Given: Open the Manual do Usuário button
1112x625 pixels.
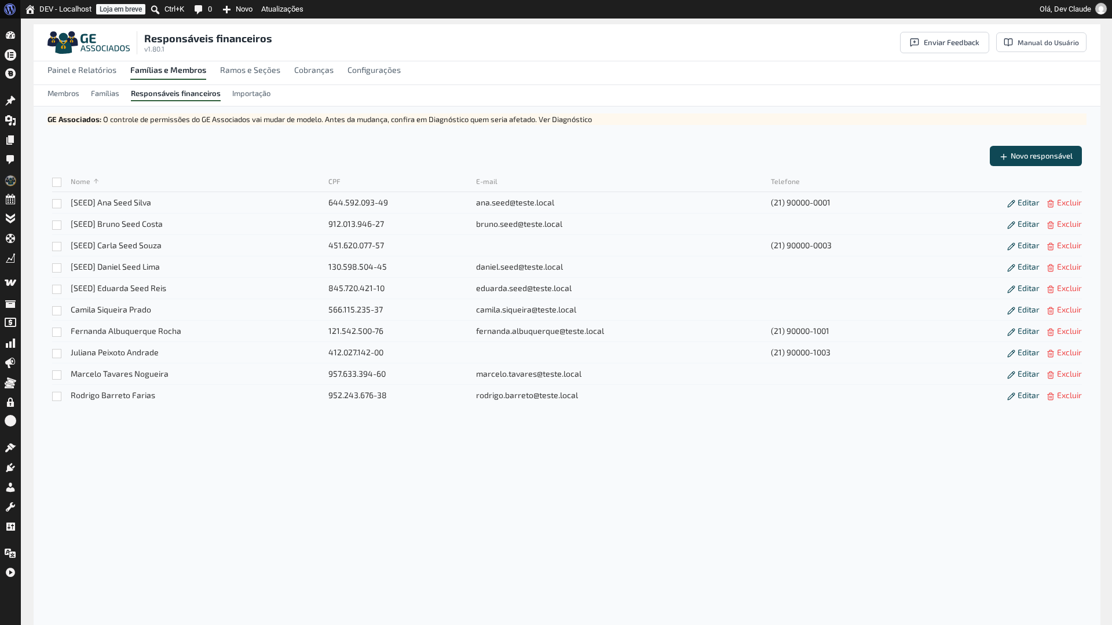Looking at the screenshot, I should click(x=1041, y=43).
